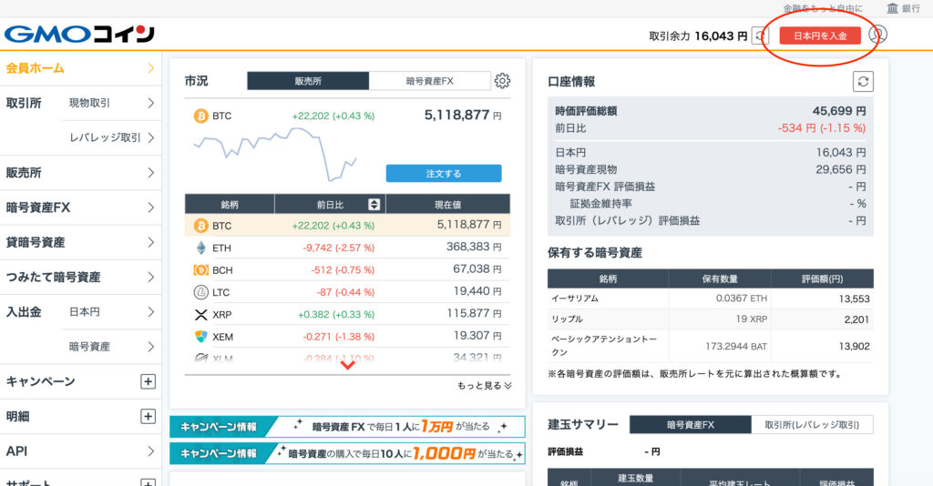Click the 保有数量 column header
The image size is (933, 486).
click(720, 278)
